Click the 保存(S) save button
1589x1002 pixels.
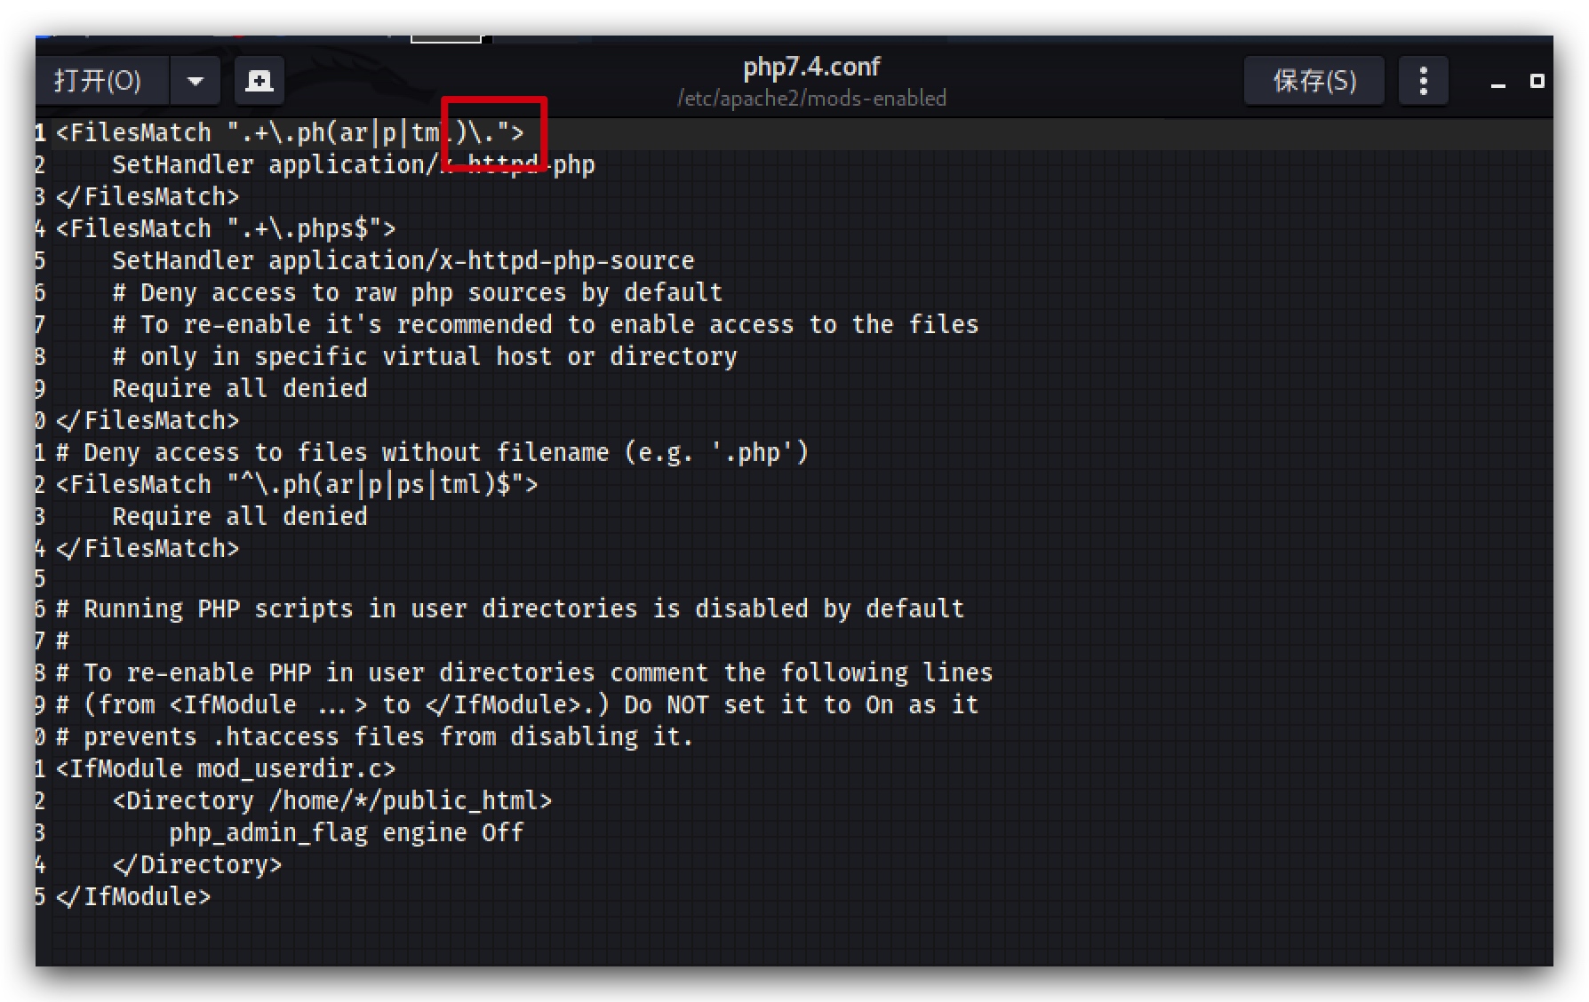coord(1314,82)
